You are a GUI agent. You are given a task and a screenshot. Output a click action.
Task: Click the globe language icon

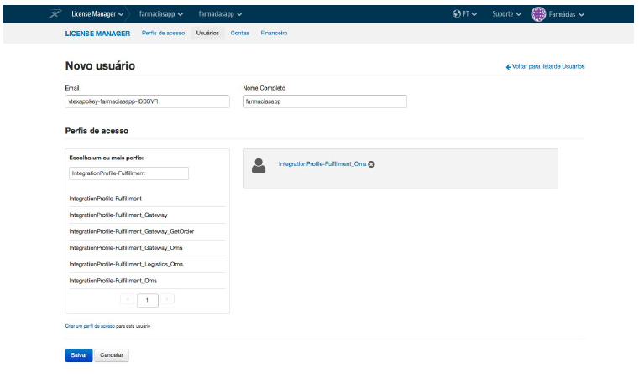[x=457, y=14]
